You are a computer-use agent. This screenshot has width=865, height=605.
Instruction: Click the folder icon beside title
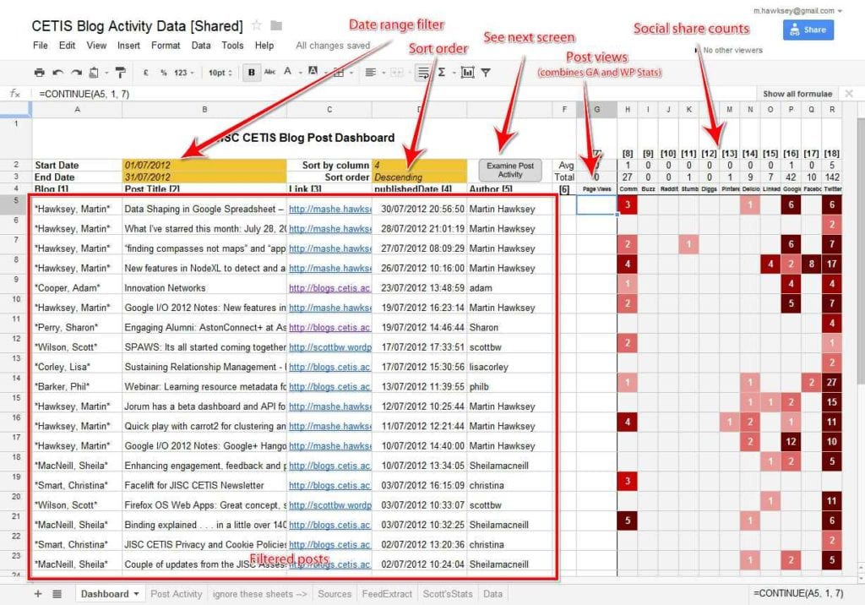276,25
